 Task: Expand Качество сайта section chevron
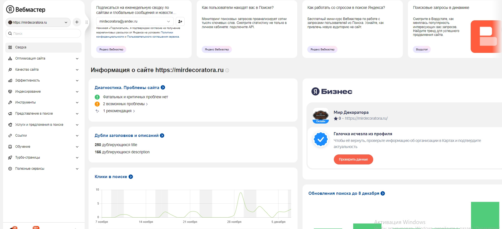(77, 70)
